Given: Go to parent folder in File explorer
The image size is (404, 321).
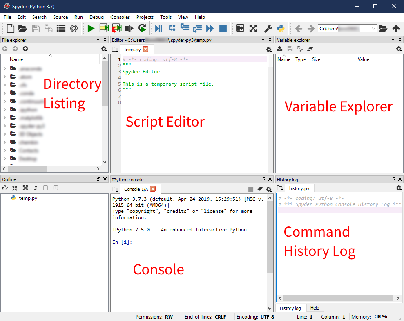Looking at the screenshot, I should 25,49.
